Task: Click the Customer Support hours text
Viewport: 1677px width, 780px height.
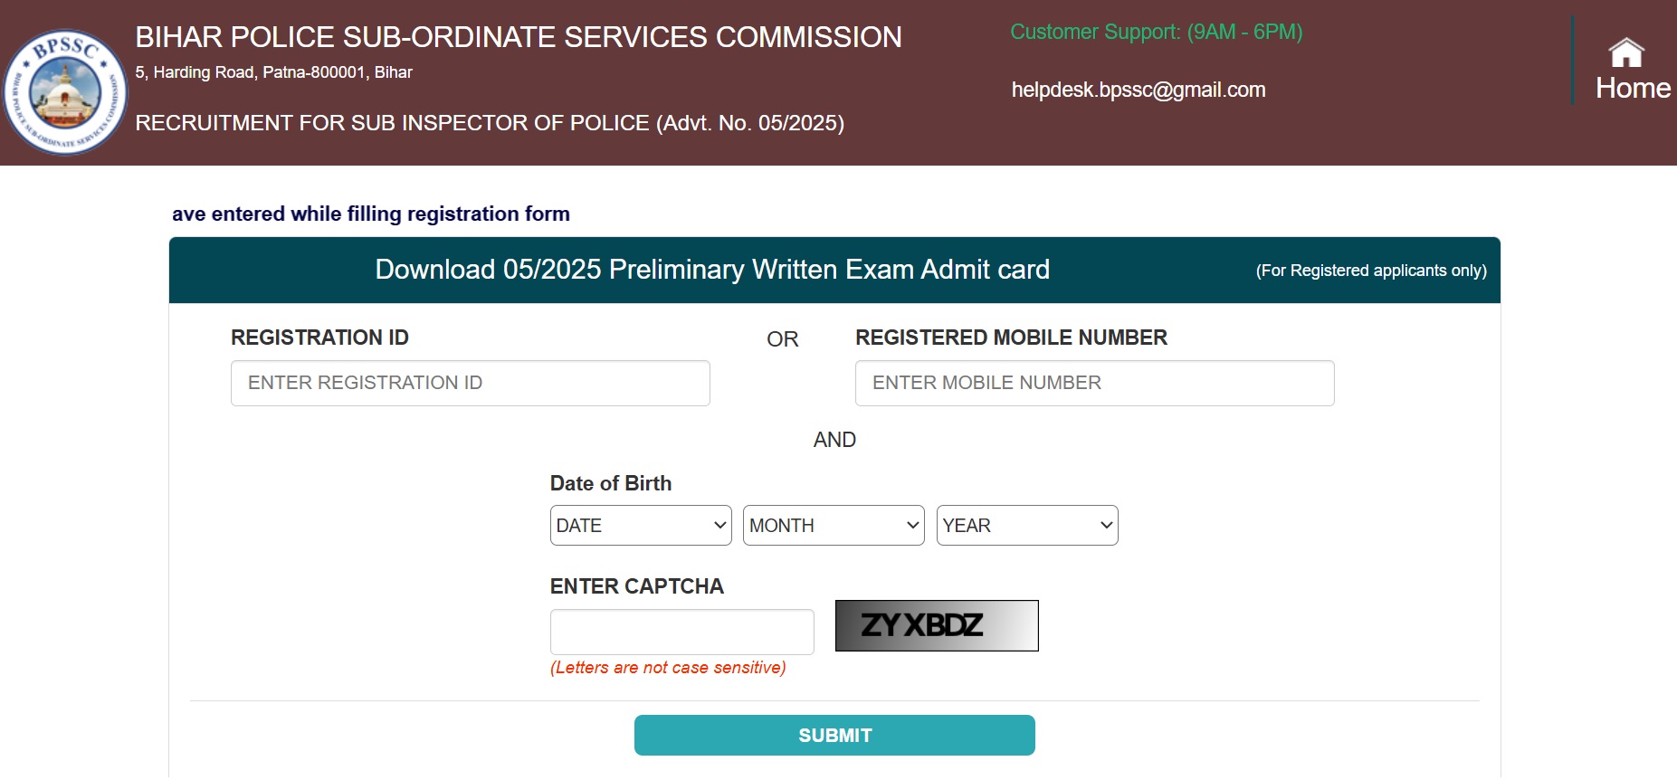Action: click(x=1156, y=32)
